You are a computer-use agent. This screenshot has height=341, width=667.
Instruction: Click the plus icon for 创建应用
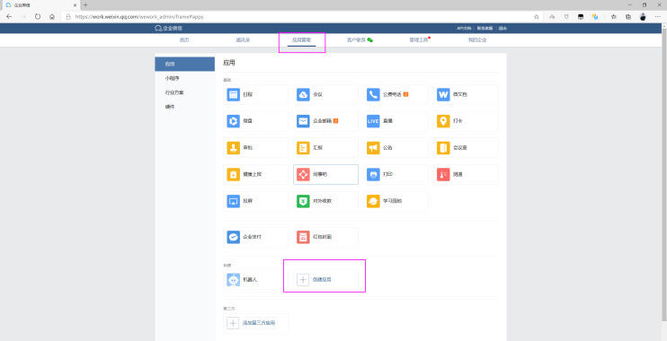tap(303, 280)
